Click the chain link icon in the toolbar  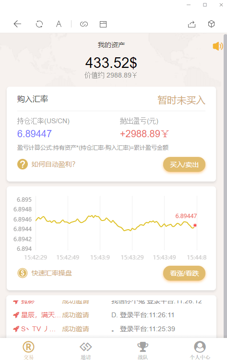click(x=84, y=24)
